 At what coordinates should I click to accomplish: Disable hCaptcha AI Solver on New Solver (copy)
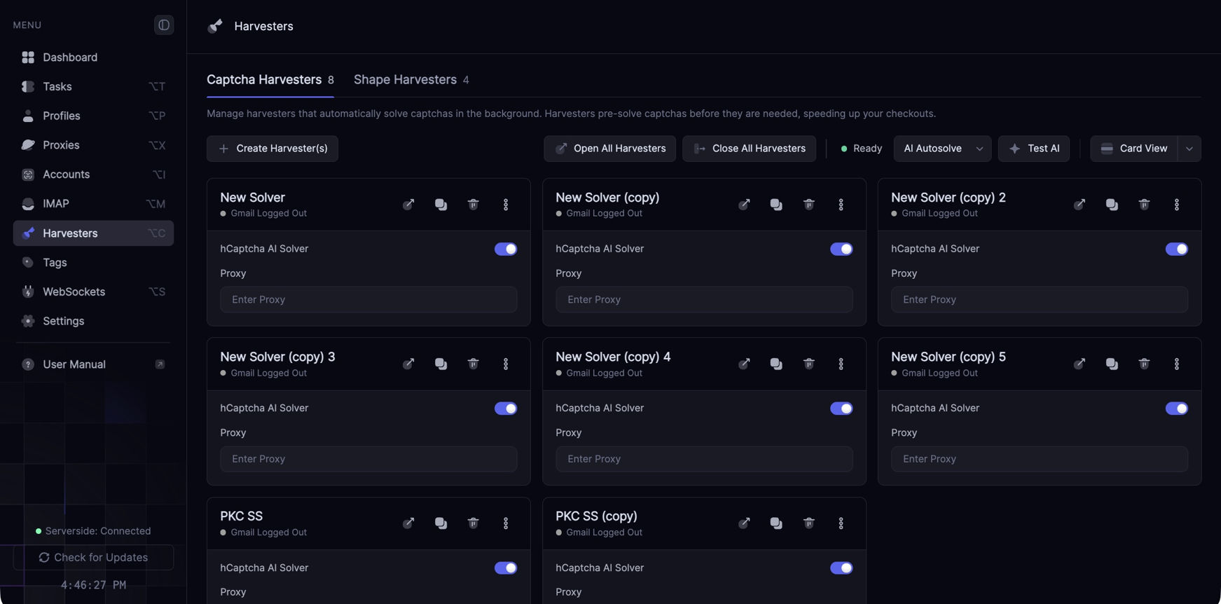(841, 249)
